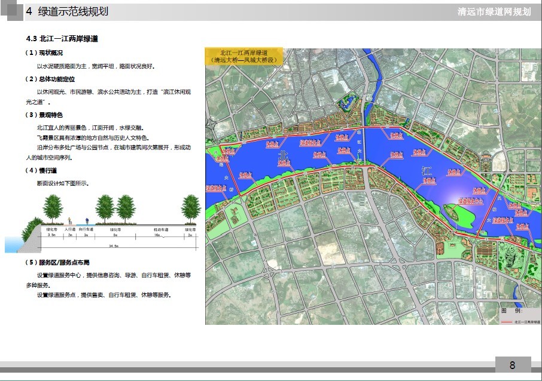Click the red line sample in the legend
The height and width of the screenshot is (381, 542).
point(506,321)
